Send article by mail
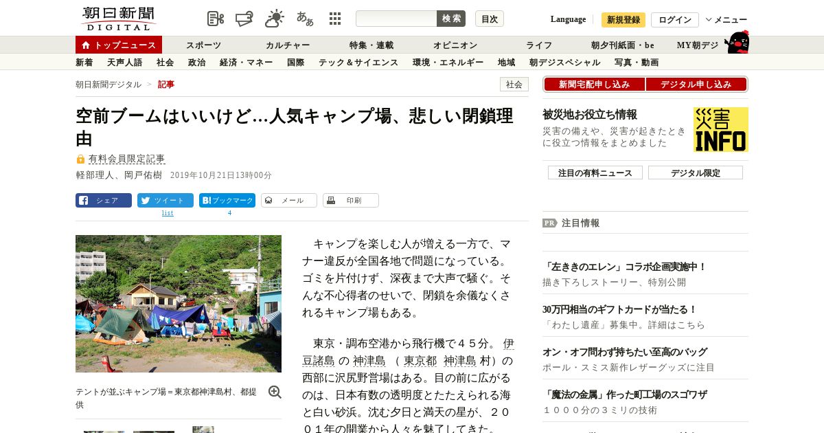 (289, 201)
